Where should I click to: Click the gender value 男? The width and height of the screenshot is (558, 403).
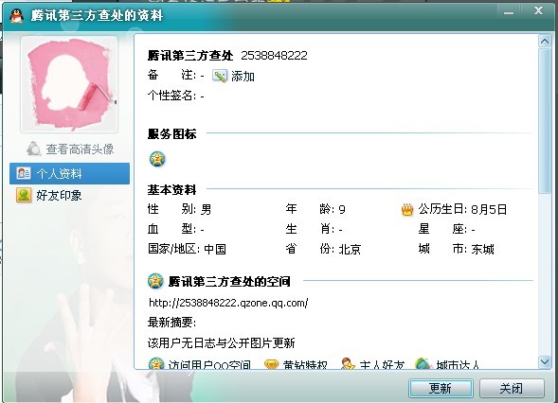[x=206, y=209]
